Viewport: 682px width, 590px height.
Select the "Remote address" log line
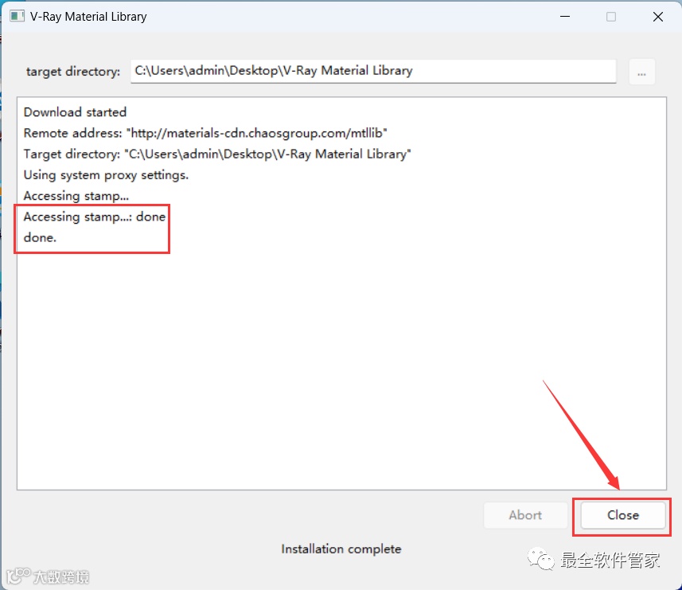205,133
